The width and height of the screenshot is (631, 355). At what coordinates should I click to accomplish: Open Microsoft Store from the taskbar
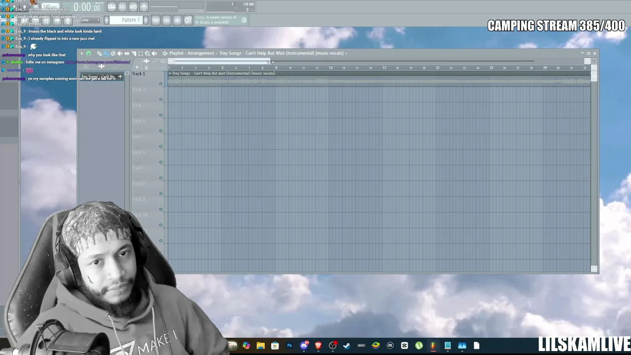pyautogui.click(x=275, y=346)
